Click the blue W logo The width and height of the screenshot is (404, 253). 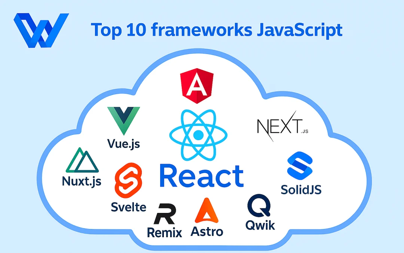41,30
